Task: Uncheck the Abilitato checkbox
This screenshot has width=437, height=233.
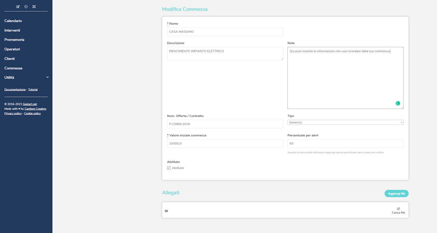Action: click(169, 168)
